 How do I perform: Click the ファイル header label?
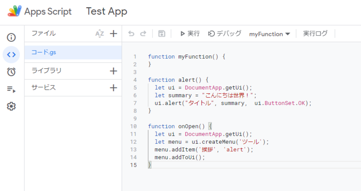(43, 33)
